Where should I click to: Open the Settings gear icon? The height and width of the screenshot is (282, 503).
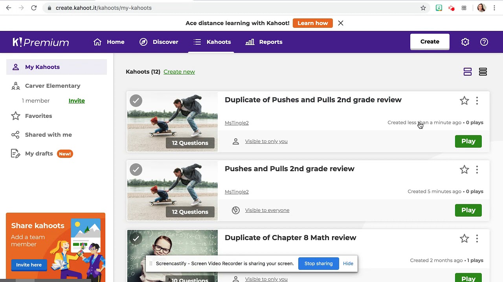click(x=465, y=42)
